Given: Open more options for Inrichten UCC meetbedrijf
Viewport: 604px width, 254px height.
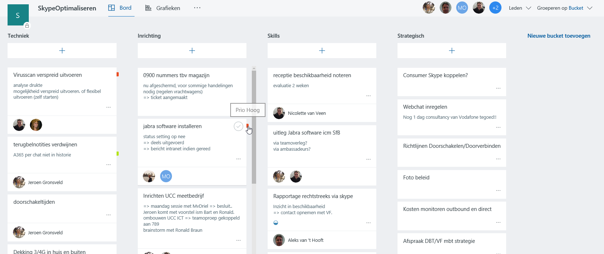Looking at the screenshot, I should pos(239,240).
